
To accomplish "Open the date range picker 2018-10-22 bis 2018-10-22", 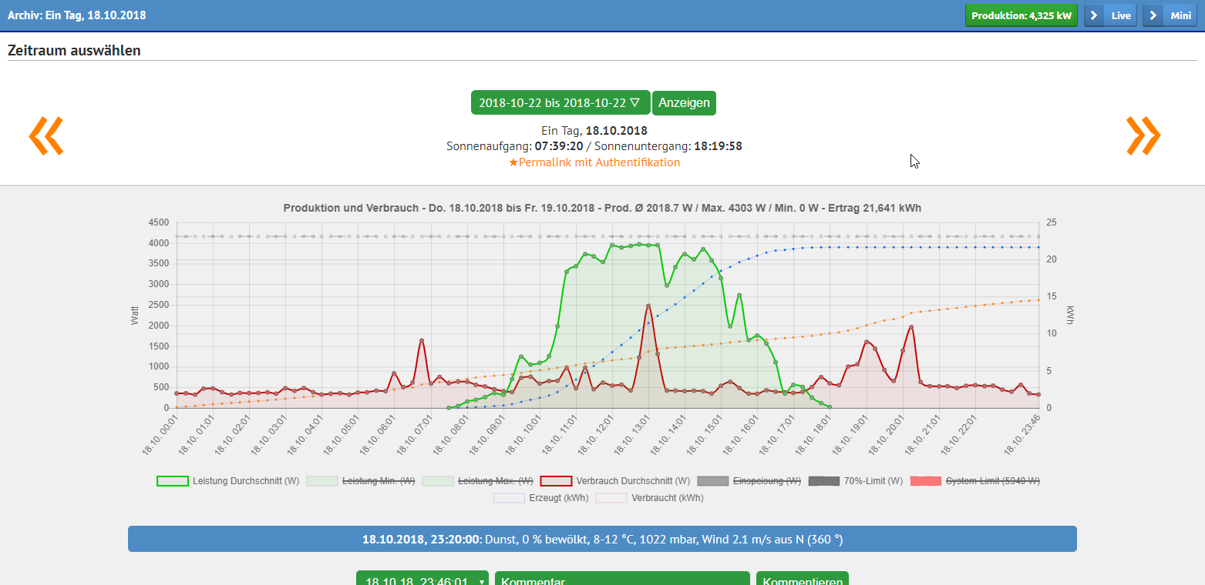I will [x=560, y=103].
